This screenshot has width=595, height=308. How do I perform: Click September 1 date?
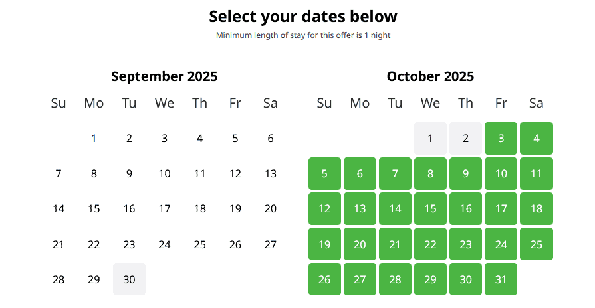tap(94, 138)
